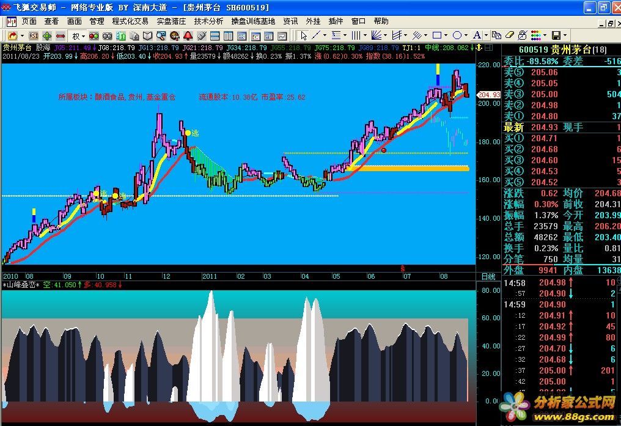Image resolution: width=621 pixels, height=426 pixels.
Task: Click the yellow 逃 signal marker near December
Action: (191, 133)
